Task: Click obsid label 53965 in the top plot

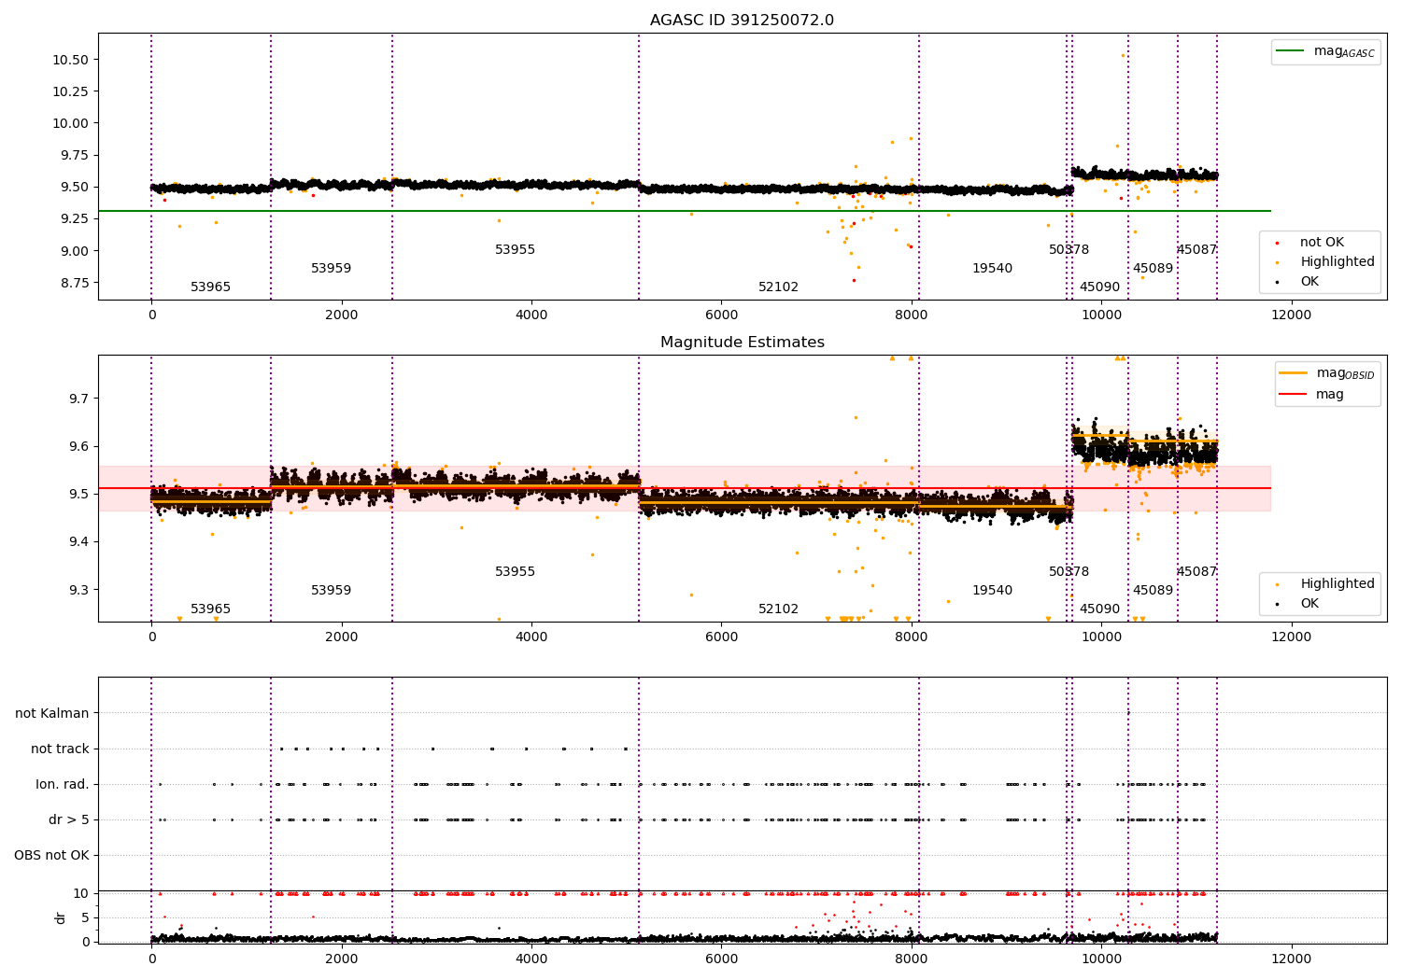Action: pos(210,287)
